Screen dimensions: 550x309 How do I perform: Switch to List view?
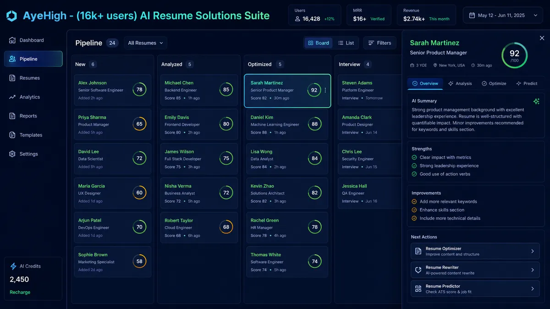[x=346, y=43]
